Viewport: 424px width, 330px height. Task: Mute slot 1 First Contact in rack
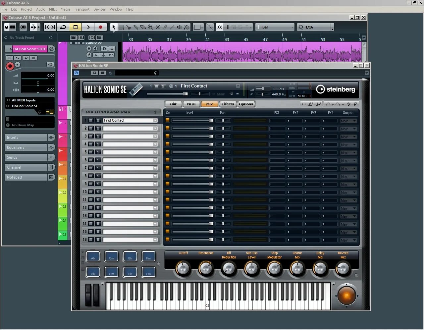[x=91, y=120]
